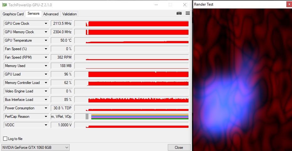Click the GPU Load history graph
The height and width of the screenshot is (151, 292).
pyautogui.click(x=131, y=74)
